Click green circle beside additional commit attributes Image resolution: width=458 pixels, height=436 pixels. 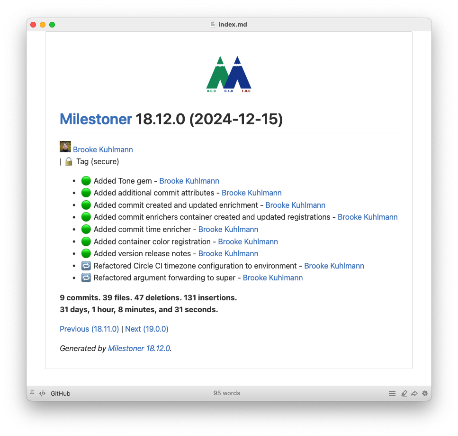[86, 193]
